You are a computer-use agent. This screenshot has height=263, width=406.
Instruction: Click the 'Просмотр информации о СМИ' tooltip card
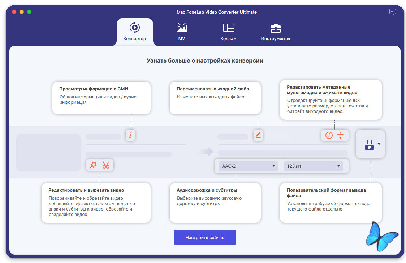(101, 98)
